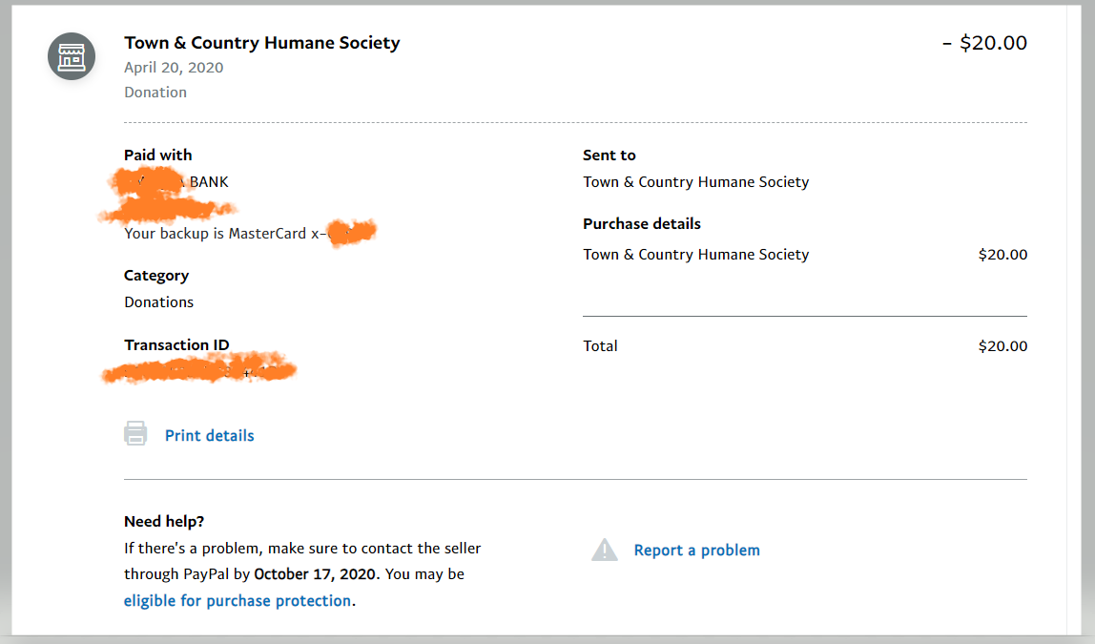Click the Need help? heading
This screenshot has width=1095, height=644.
[x=164, y=522]
